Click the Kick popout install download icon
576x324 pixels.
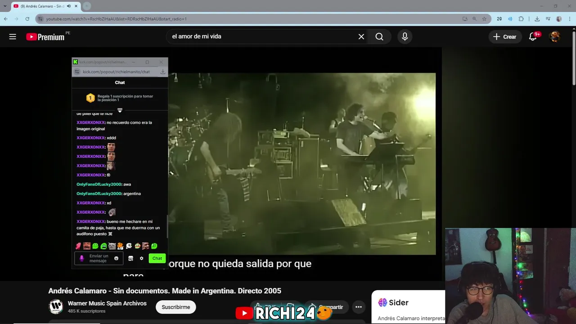coord(163,72)
